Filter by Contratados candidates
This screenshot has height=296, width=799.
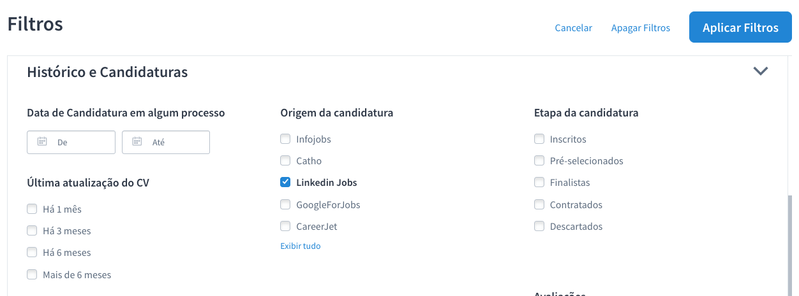click(x=539, y=205)
